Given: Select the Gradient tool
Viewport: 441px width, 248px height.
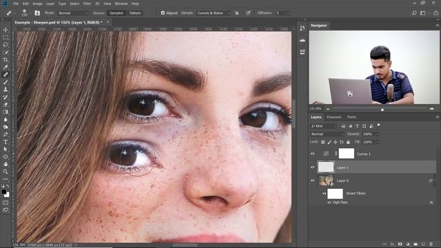Looking at the screenshot, I should click(6, 112).
